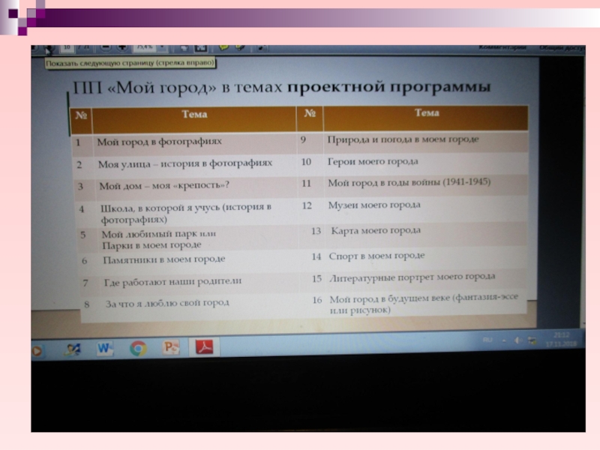The width and height of the screenshot is (600, 450).
Task: Click the text 'Мой город в фотографиях'
Action: [159, 141]
